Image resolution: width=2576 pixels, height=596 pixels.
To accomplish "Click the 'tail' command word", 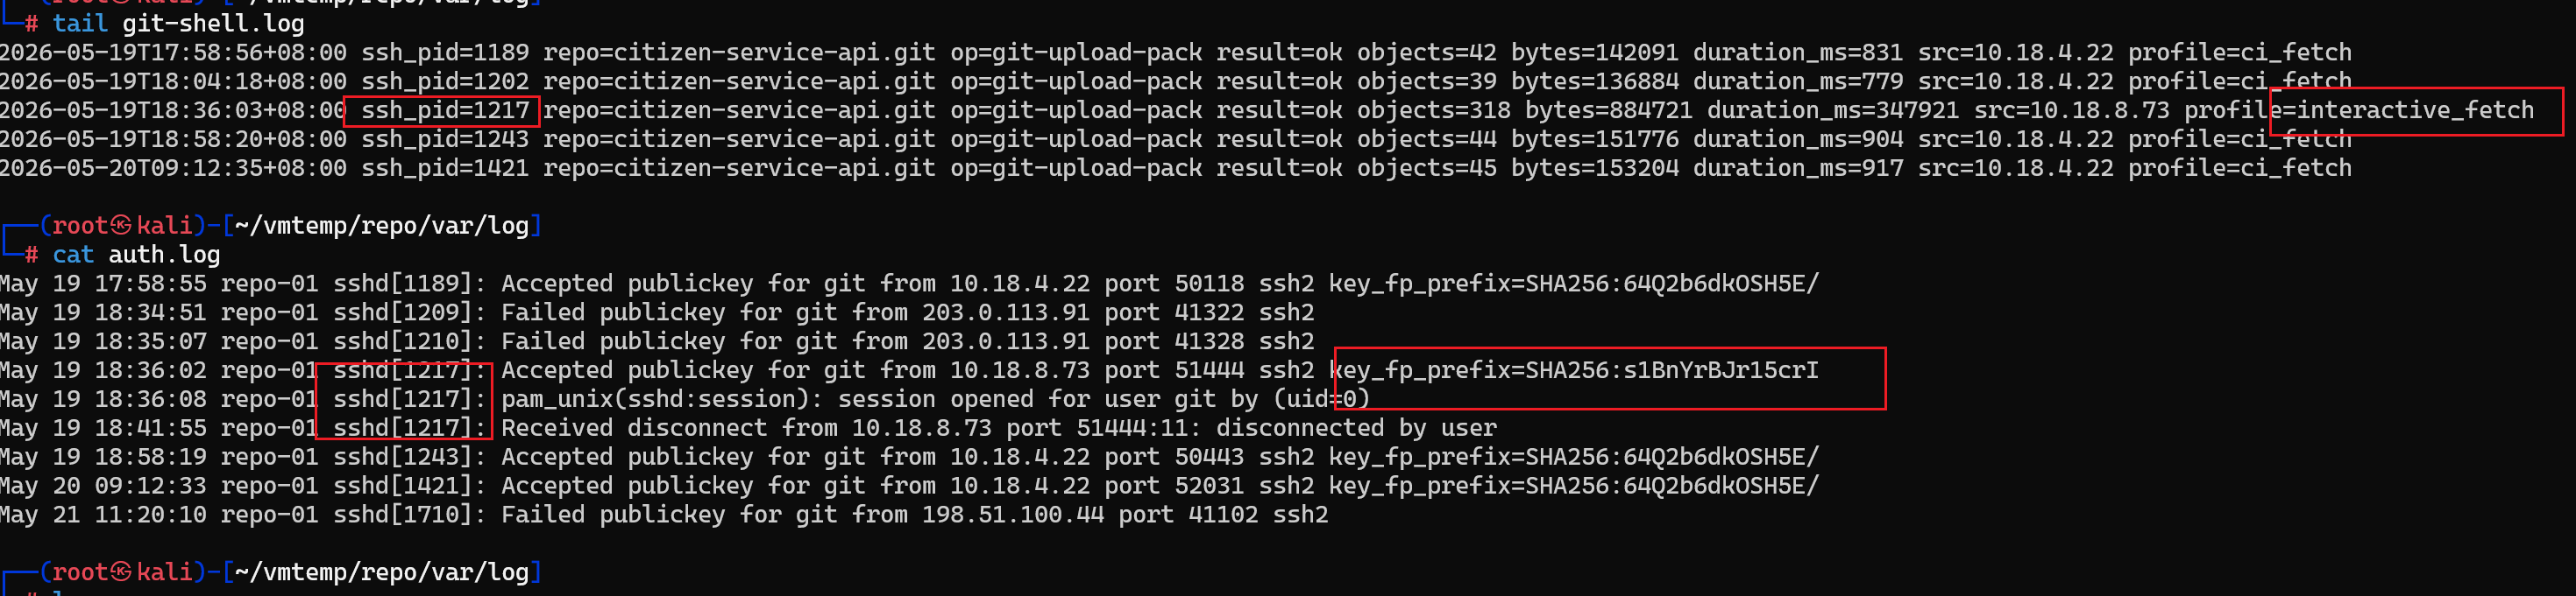I will pyautogui.click(x=80, y=23).
